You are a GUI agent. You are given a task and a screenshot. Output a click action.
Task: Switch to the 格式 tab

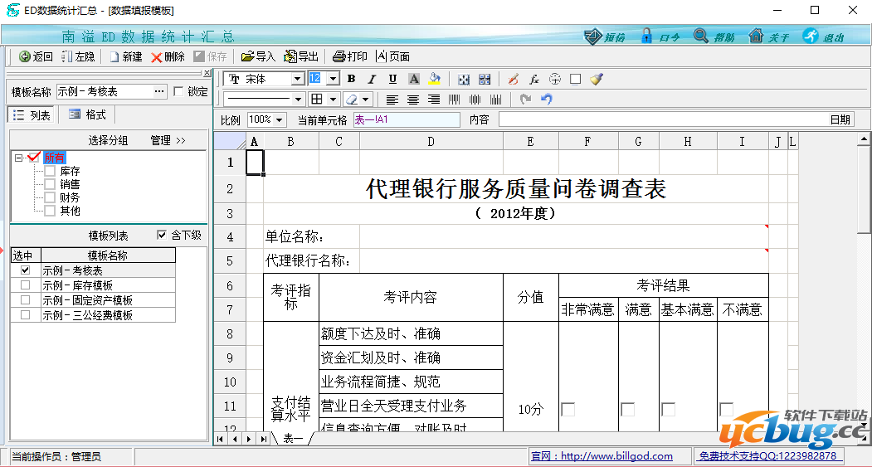[x=87, y=114]
